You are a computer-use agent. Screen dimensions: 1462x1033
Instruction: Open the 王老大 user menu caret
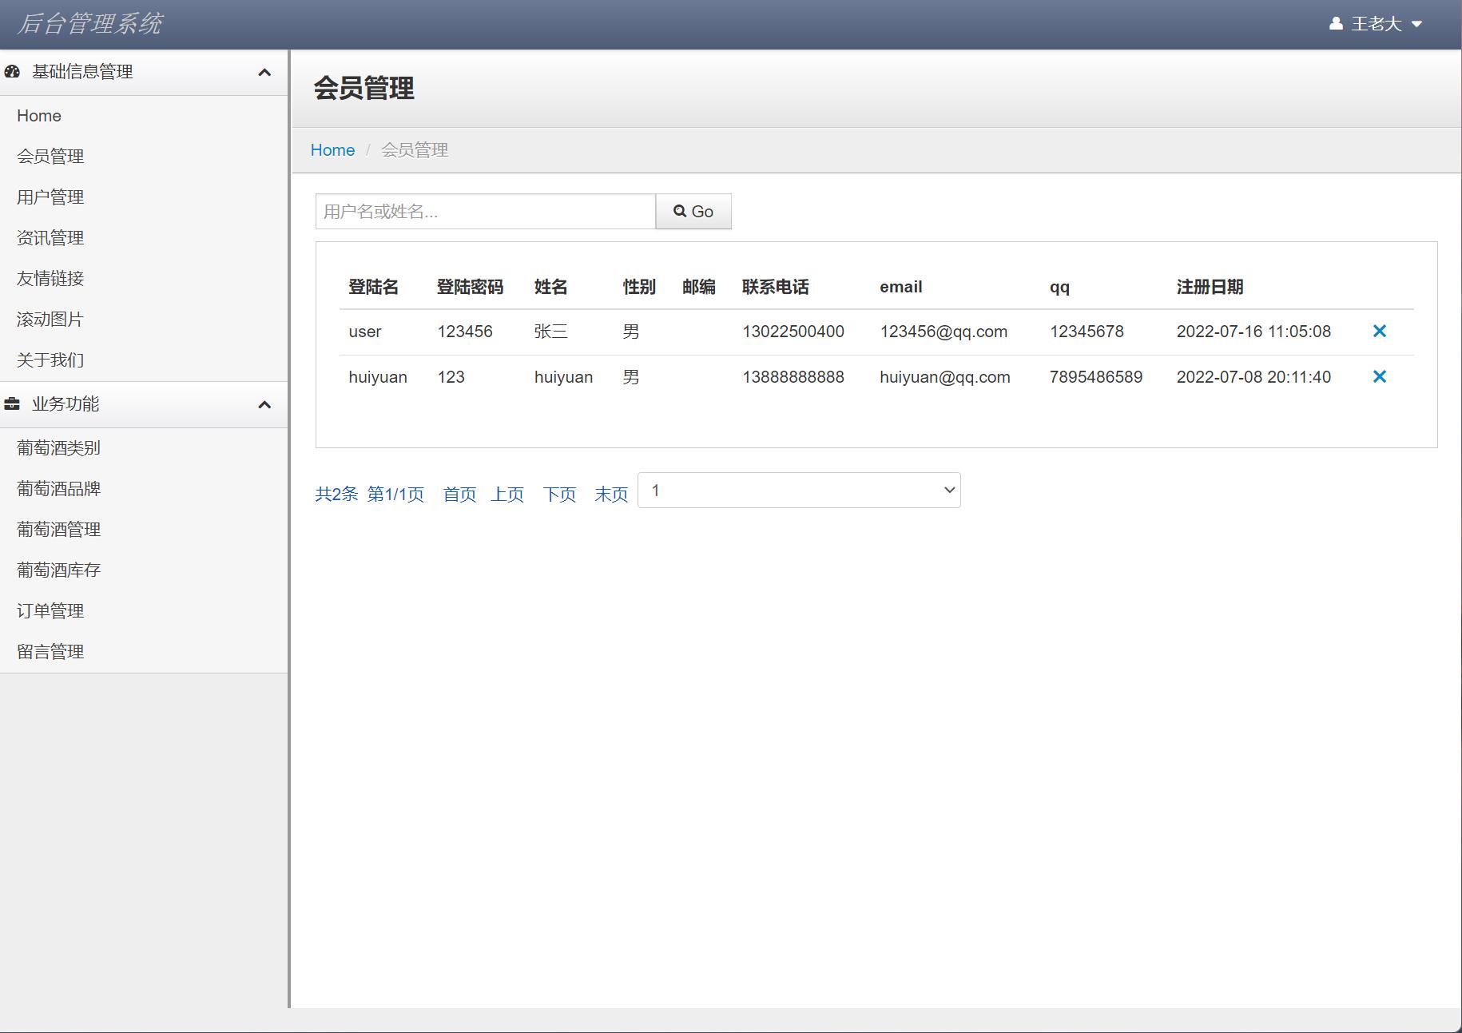[x=1416, y=24]
